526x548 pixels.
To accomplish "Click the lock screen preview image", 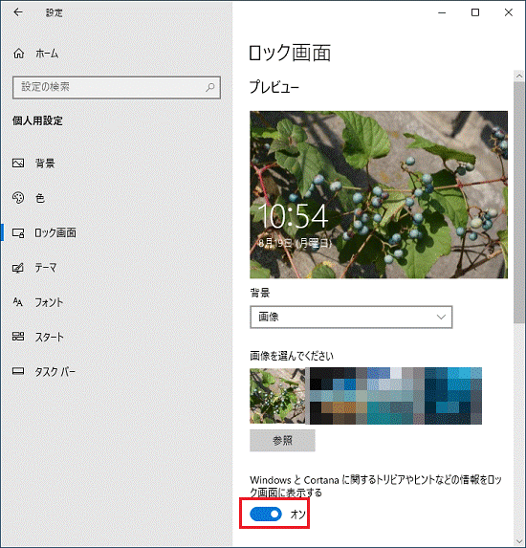I will (379, 195).
